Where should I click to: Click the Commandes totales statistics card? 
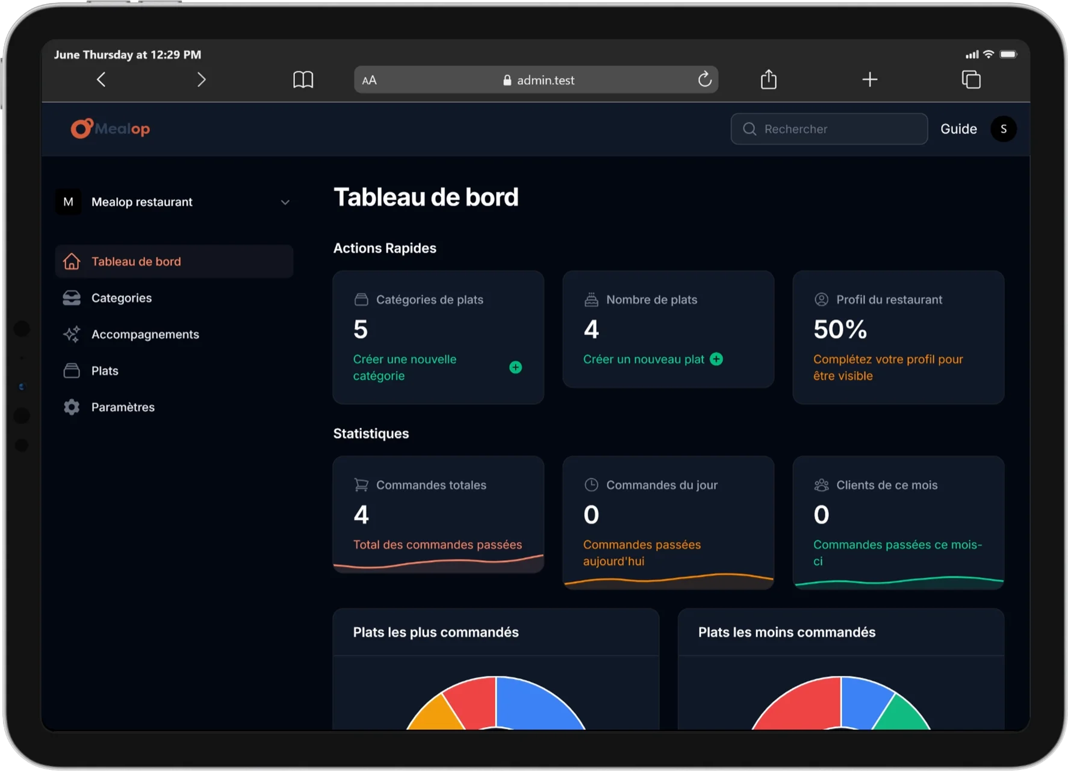438,514
